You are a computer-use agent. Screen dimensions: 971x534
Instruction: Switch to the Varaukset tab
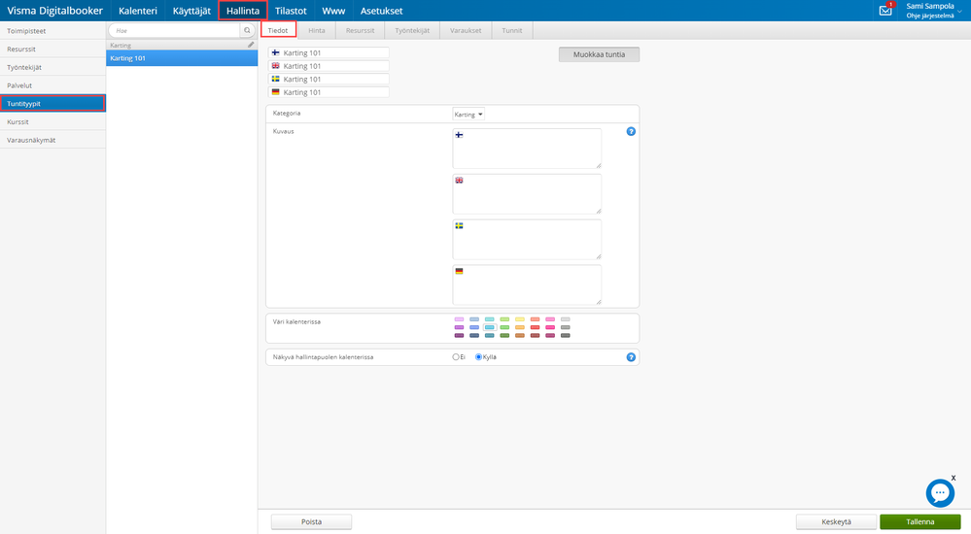(466, 30)
